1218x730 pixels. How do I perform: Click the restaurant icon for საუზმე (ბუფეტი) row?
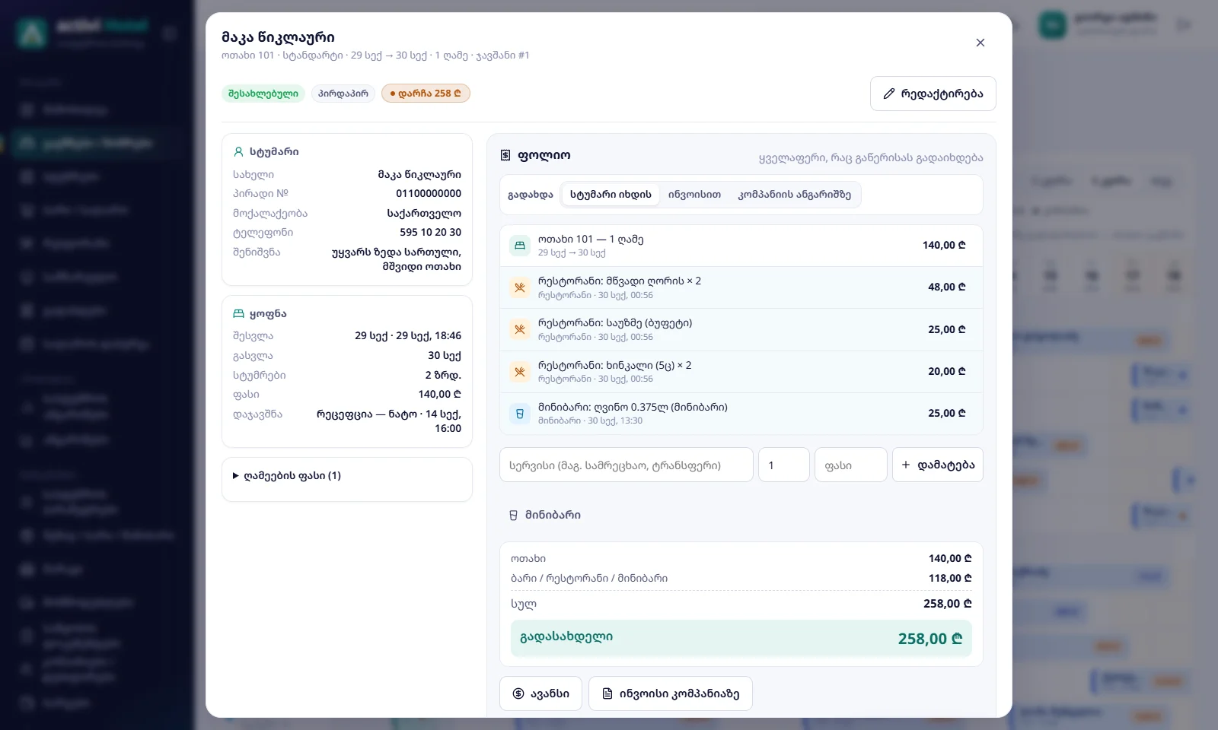pos(520,329)
